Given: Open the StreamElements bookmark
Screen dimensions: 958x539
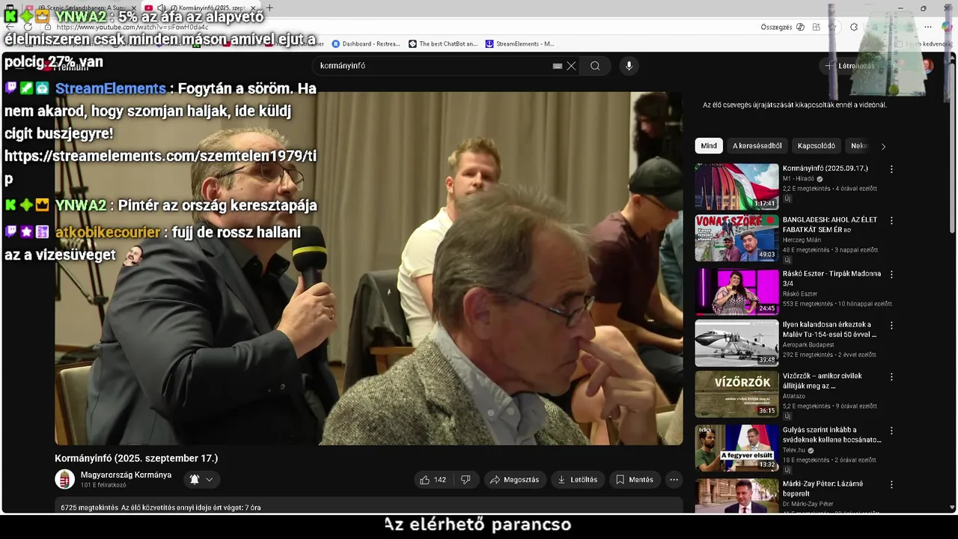Looking at the screenshot, I should click(x=520, y=44).
